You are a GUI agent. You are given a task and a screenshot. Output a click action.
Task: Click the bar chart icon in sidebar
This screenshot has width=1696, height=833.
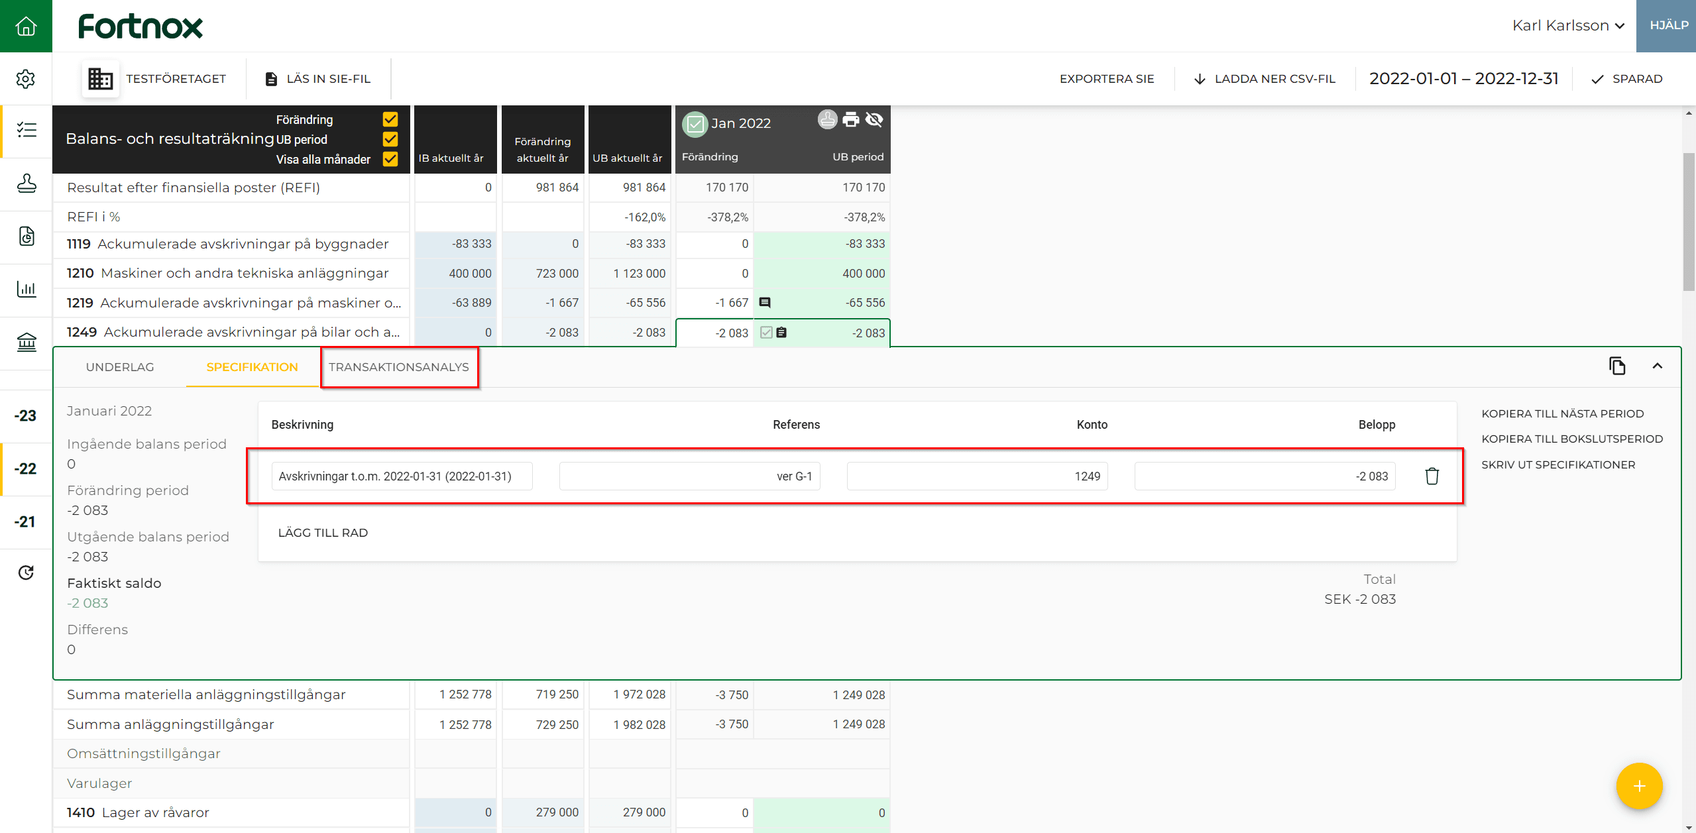[26, 289]
